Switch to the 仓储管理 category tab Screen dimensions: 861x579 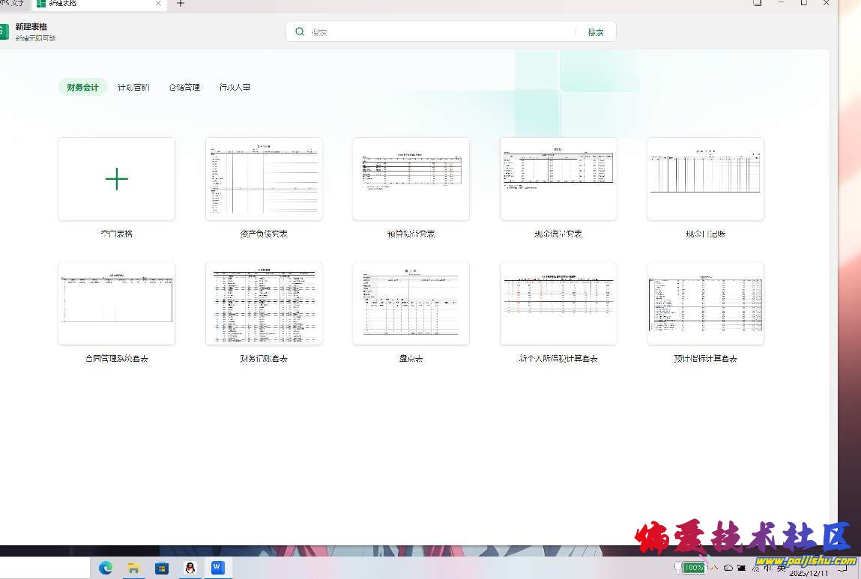184,87
